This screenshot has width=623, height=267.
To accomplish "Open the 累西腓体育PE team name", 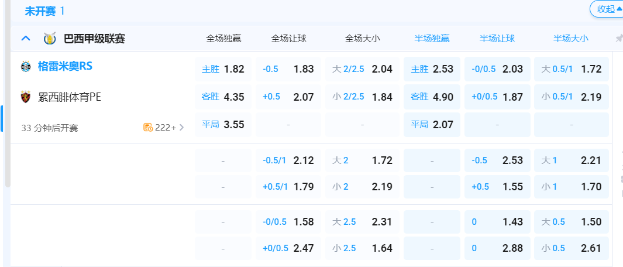I will 70,97.
